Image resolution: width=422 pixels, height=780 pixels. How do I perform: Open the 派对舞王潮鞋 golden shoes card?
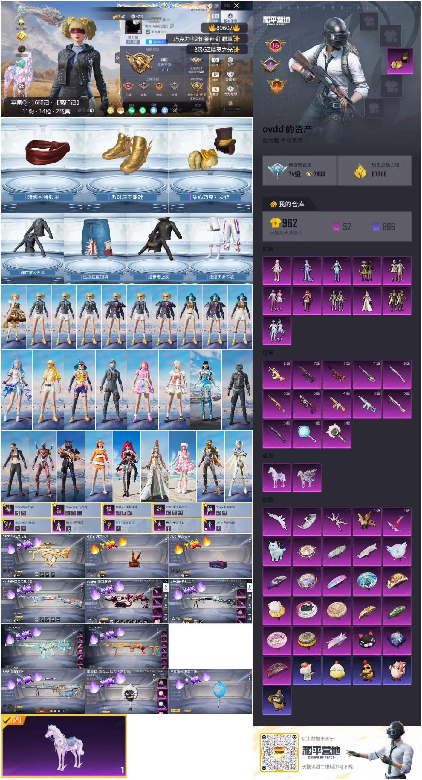[x=127, y=165]
